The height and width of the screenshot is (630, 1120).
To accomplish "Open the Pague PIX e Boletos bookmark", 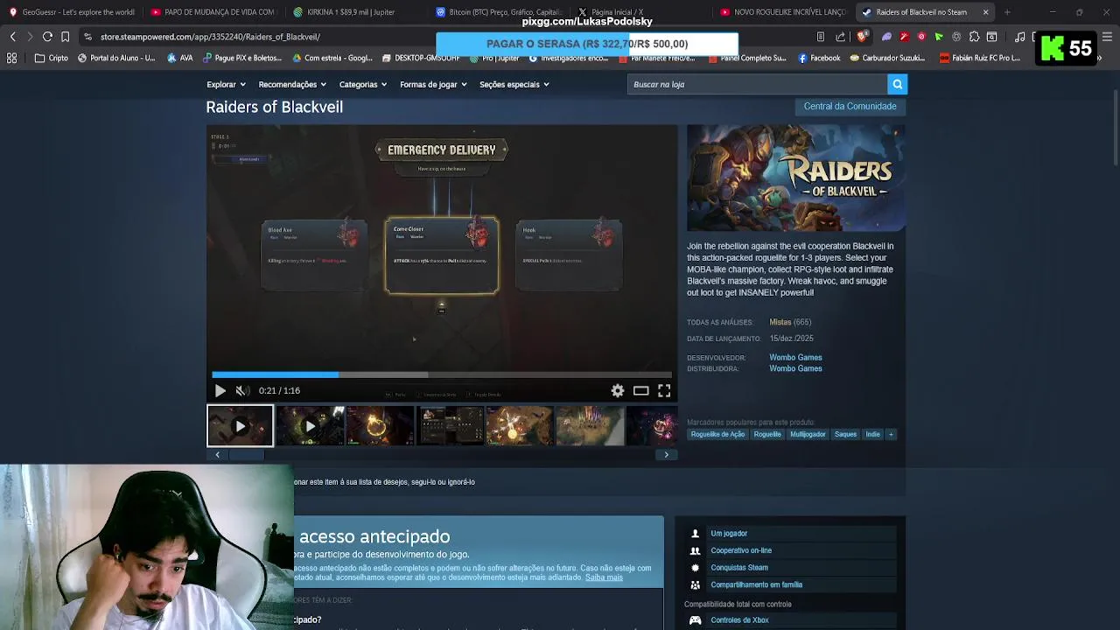I will (243, 58).
